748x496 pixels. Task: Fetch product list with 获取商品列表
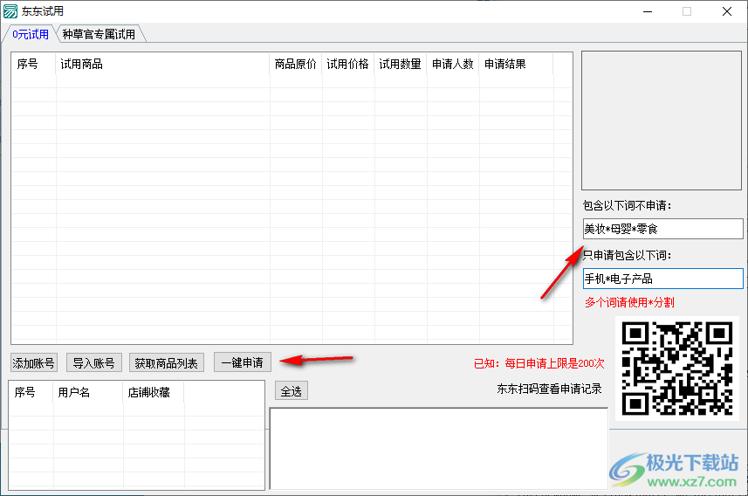click(x=167, y=363)
